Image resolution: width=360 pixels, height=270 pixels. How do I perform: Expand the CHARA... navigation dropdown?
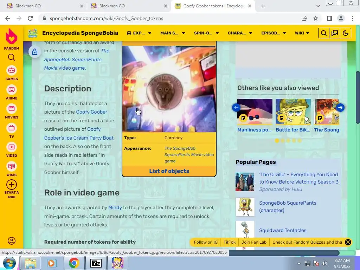[240, 33]
